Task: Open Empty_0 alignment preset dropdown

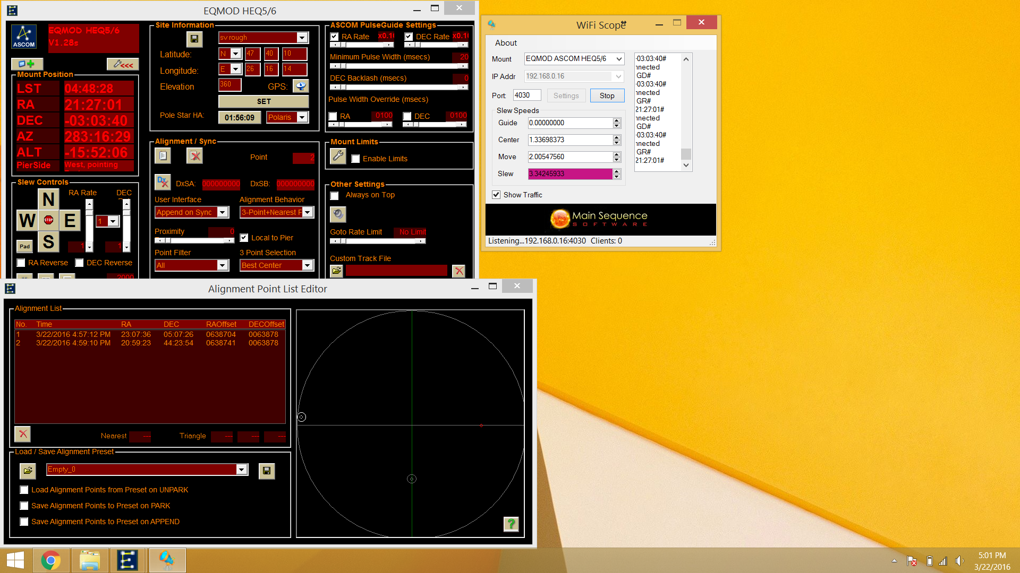Action: coord(242,469)
